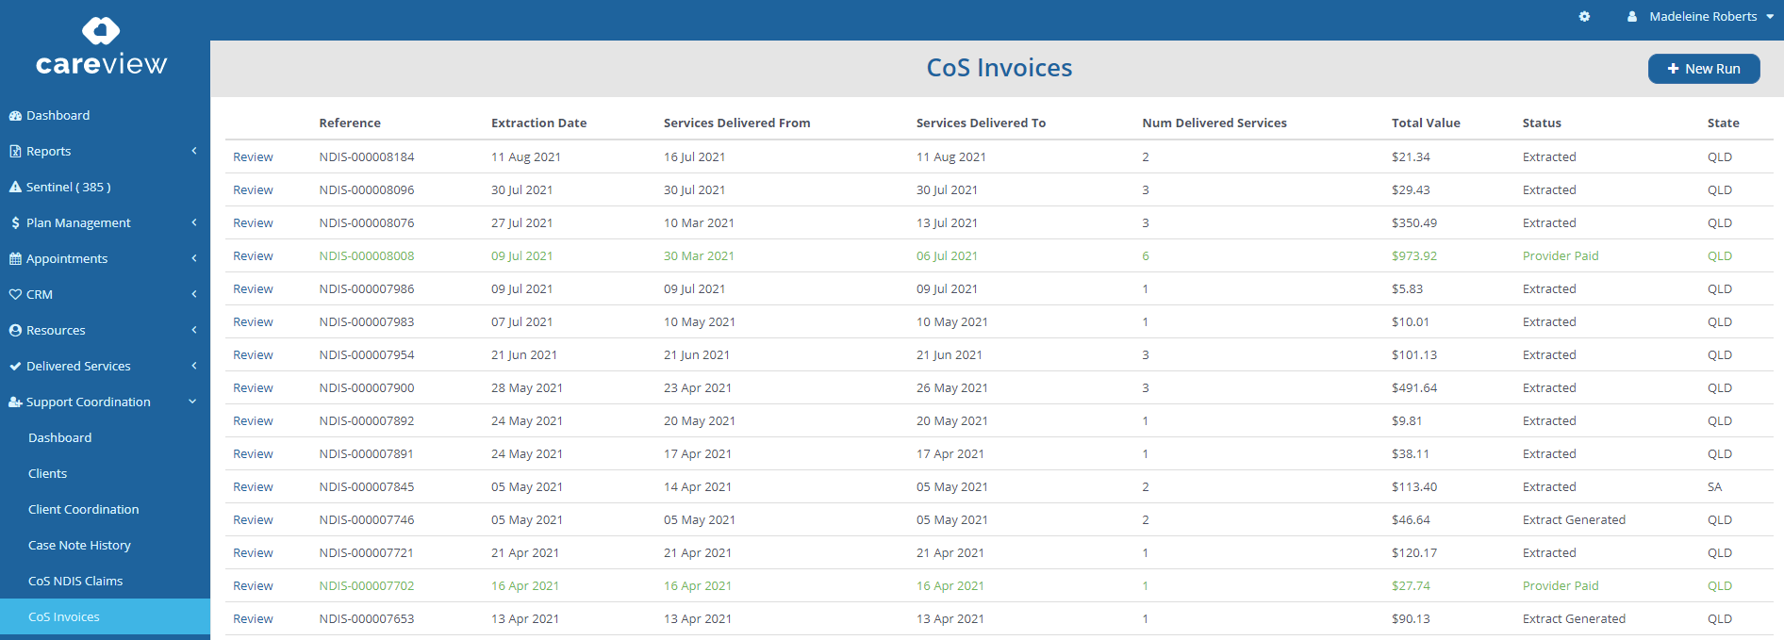This screenshot has height=640, width=1784.
Task: Click the Support Coordination users icon
Action: 15,402
